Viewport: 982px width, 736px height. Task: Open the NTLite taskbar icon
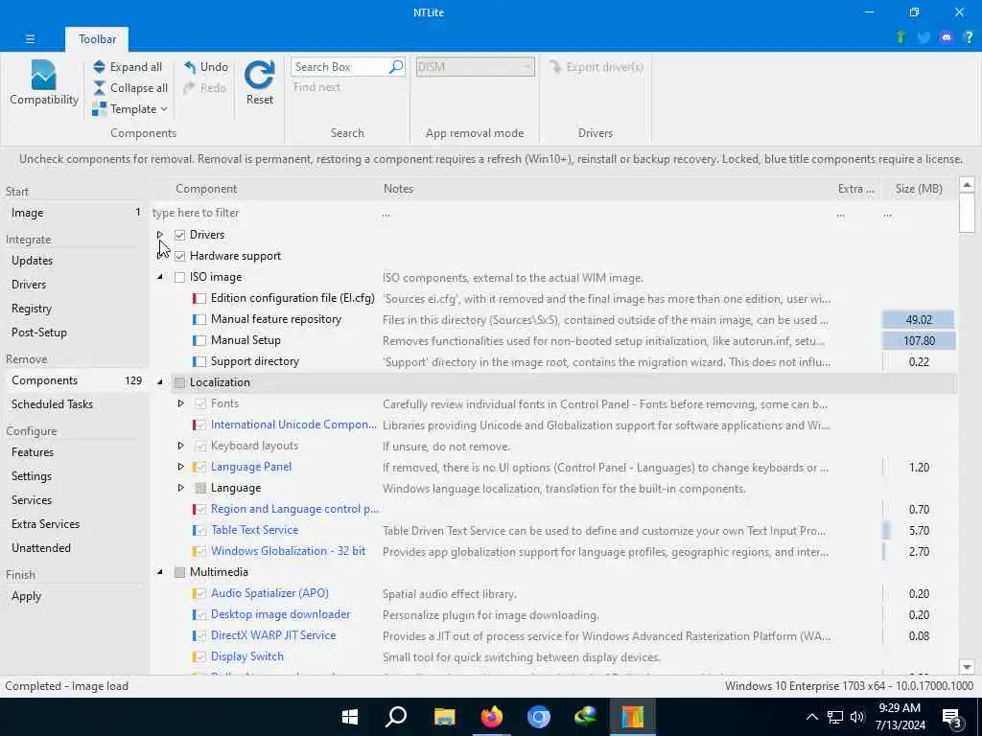click(x=633, y=717)
